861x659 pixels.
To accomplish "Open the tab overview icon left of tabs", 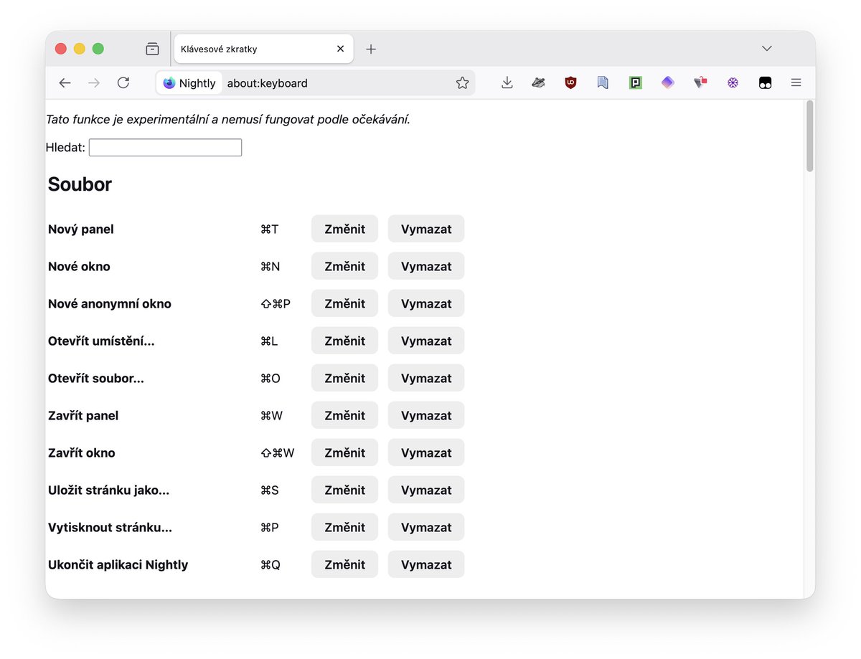I will click(152, 48).
